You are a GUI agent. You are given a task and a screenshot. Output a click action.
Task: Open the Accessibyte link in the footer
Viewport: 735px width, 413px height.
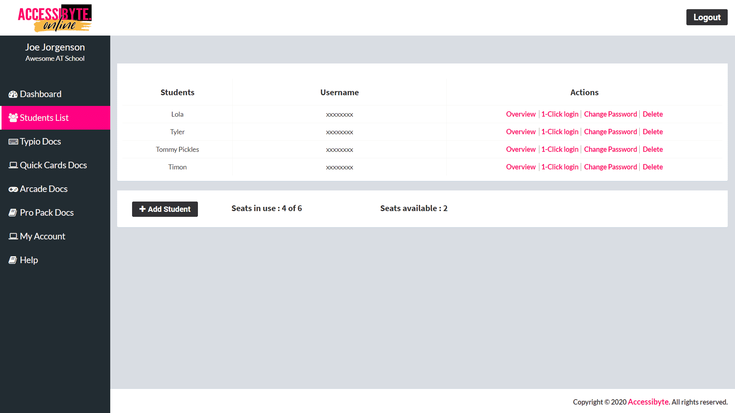(648, 402)
